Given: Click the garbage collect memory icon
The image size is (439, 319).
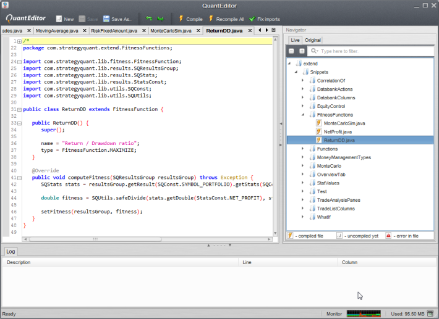Looking at the screenshot, I should (x=430, y=313).
